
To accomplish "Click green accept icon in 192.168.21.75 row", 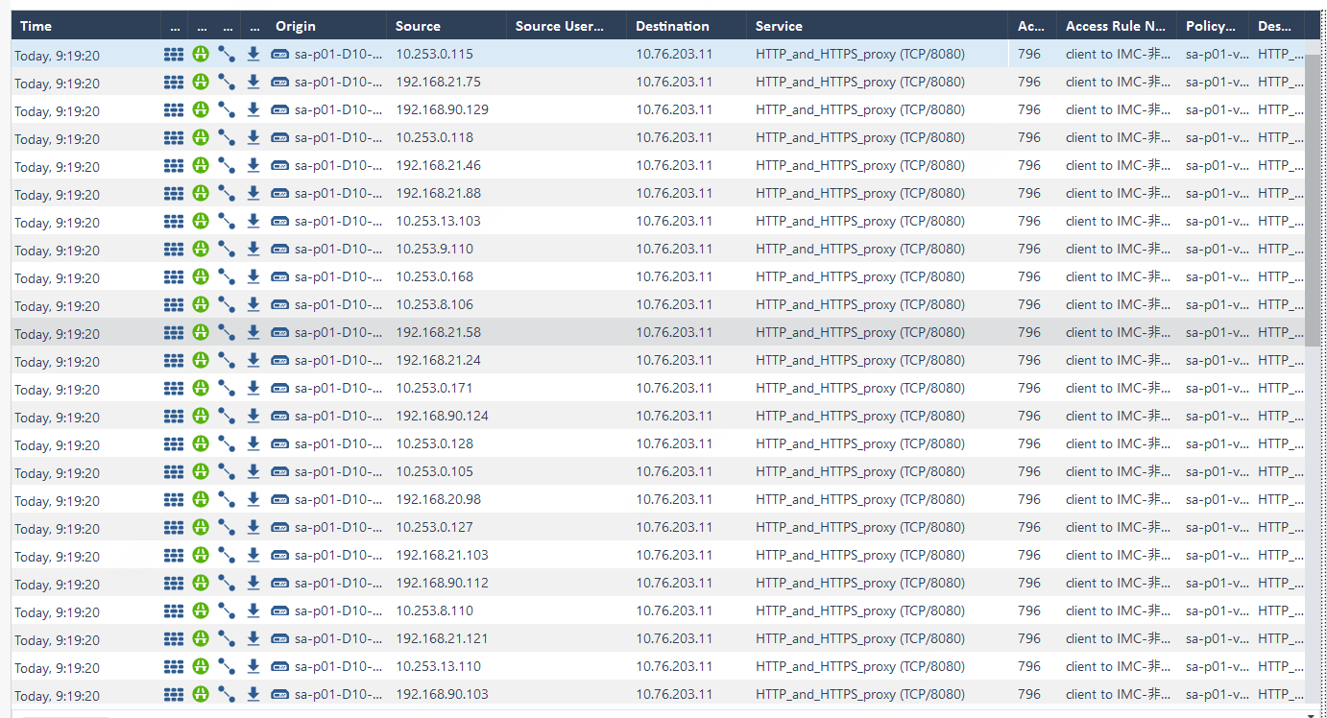I will tap(200, 83).
